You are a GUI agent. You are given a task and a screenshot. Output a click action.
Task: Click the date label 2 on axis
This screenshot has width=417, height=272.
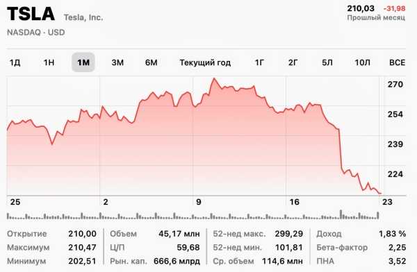[106, 202]
